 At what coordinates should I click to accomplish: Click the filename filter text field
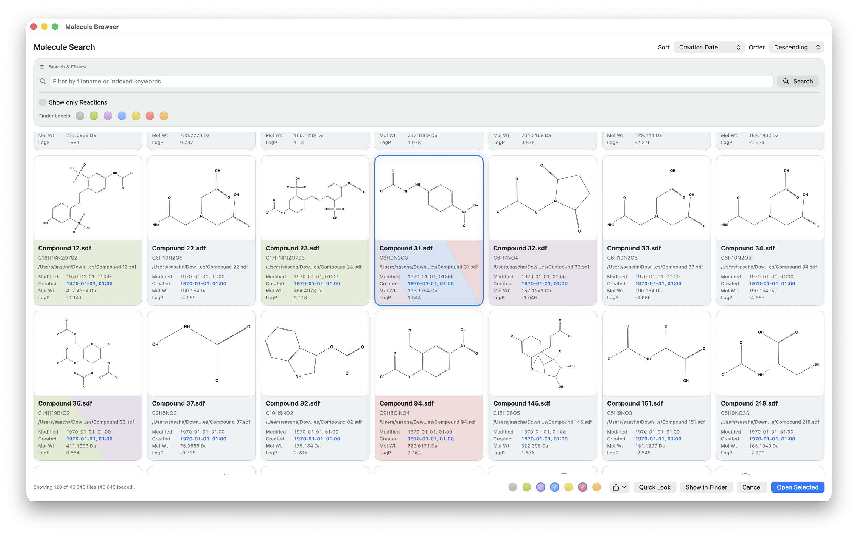[x=411, y=81]
